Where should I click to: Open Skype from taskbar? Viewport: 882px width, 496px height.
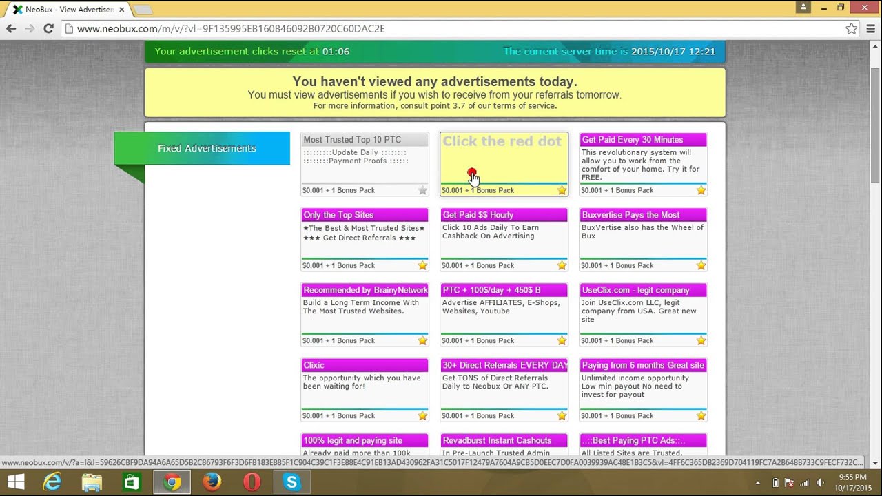pos(291,482)
